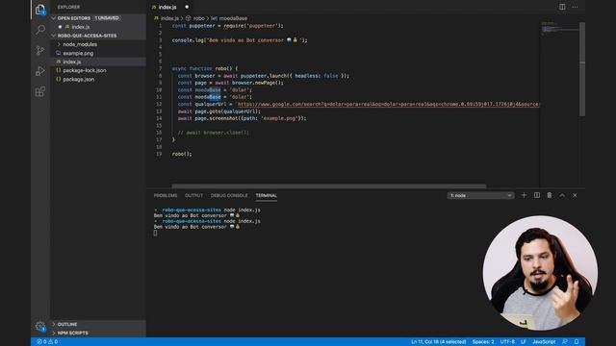Split the editor to the right
Viewport: 616px width, 346px height.
point(562,7)
